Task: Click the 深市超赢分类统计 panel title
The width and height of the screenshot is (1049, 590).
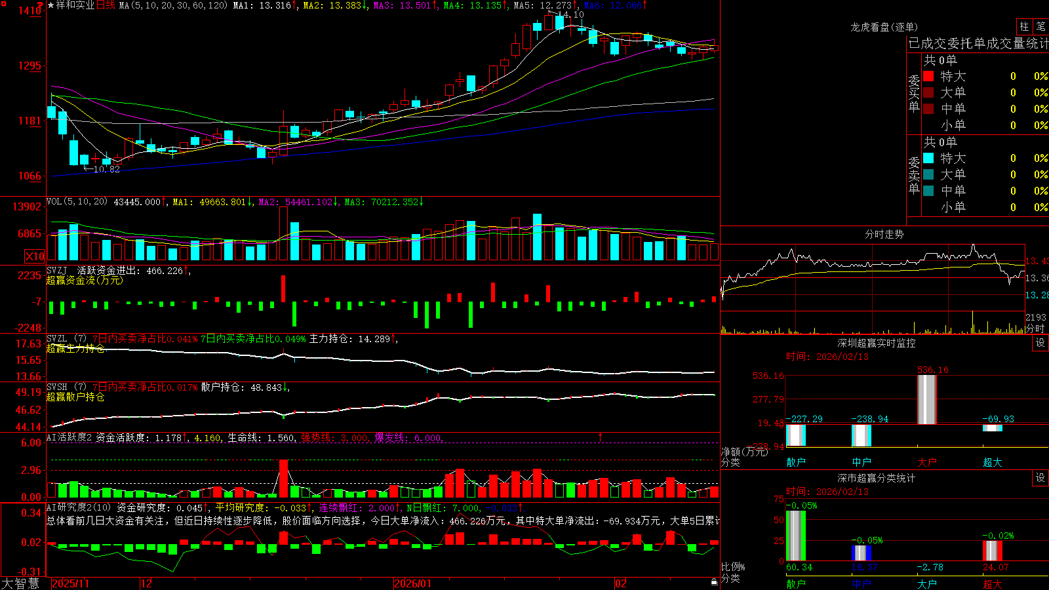Action: coord(877,478)
